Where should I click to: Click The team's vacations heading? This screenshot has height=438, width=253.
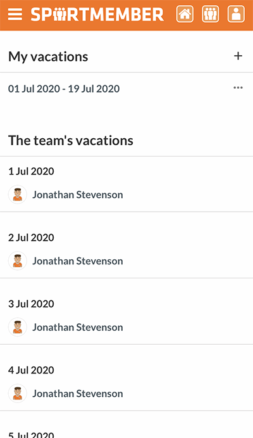71,140
